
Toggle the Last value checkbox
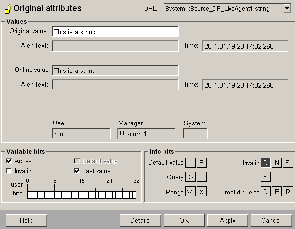[x=77, y=171]
